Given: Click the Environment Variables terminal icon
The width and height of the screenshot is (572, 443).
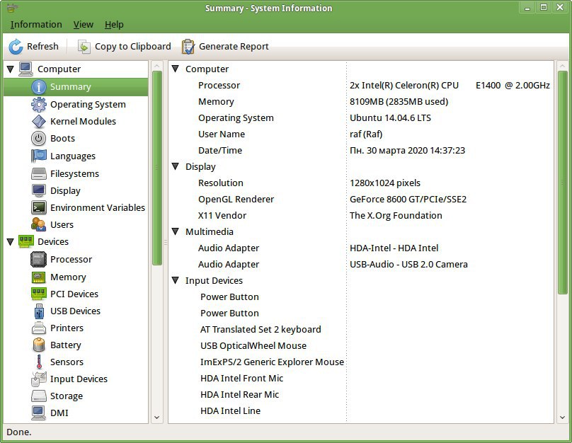Looking at the screenshot, I should (x=39, y=207).
